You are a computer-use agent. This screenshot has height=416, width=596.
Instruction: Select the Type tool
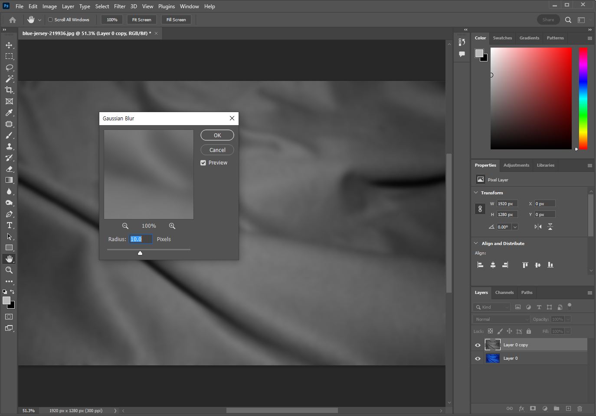point(9,225)
